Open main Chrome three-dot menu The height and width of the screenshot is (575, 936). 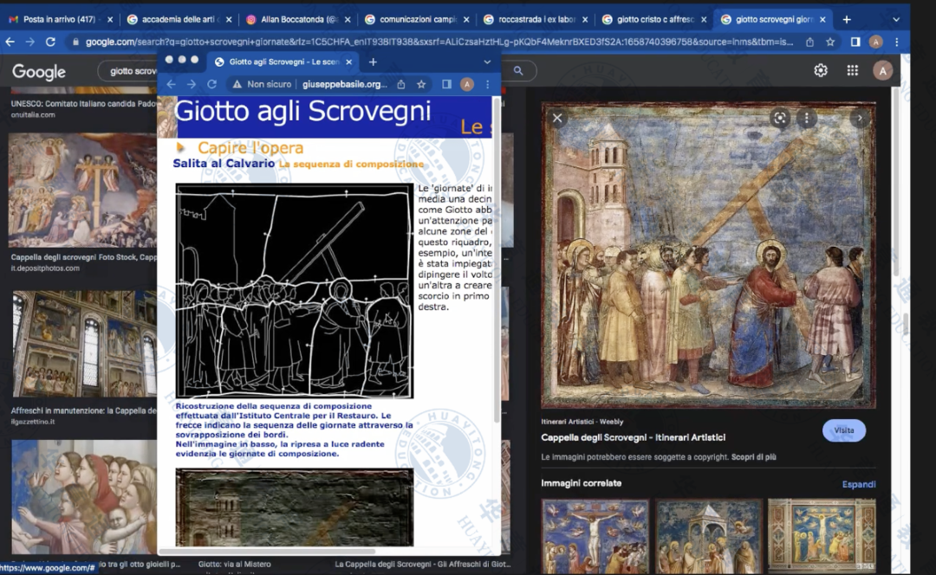click(x=897, y=42)
